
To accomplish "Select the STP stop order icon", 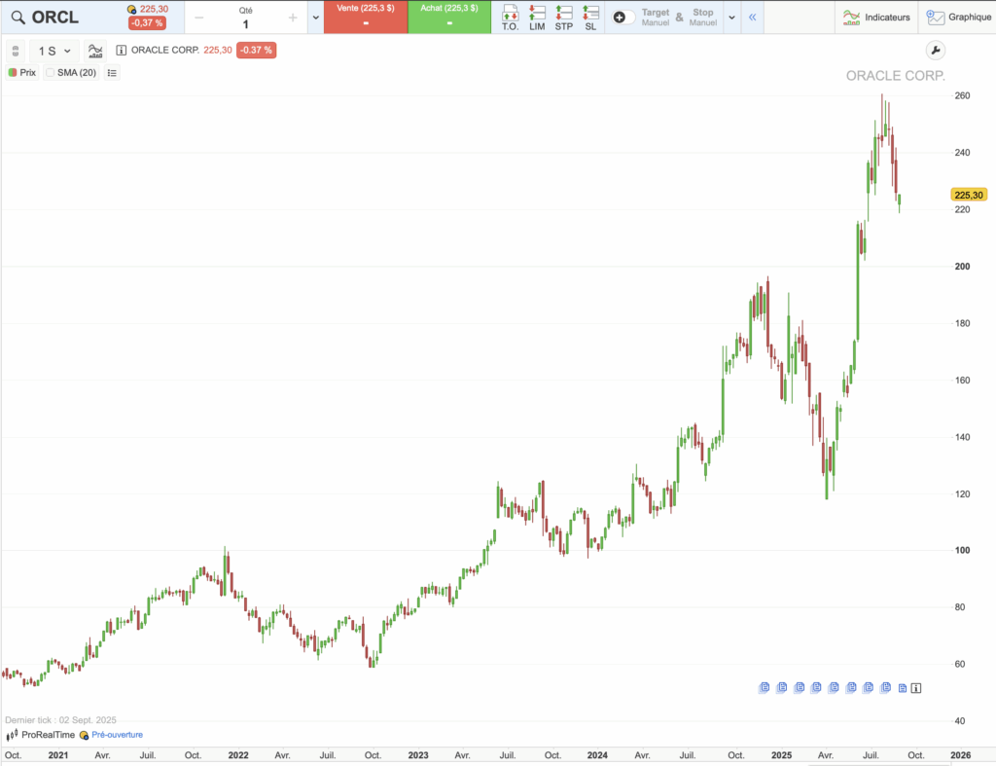I will coord(562,17).
